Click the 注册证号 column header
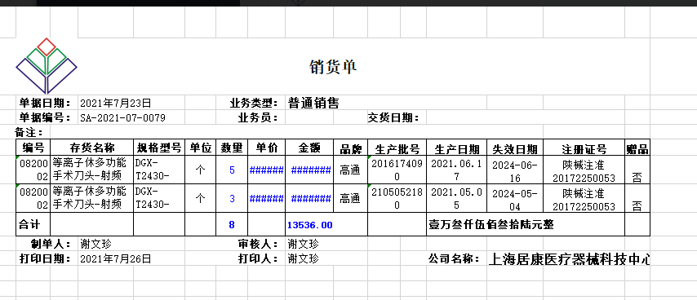The image size is (697, 300). [584, 148]
